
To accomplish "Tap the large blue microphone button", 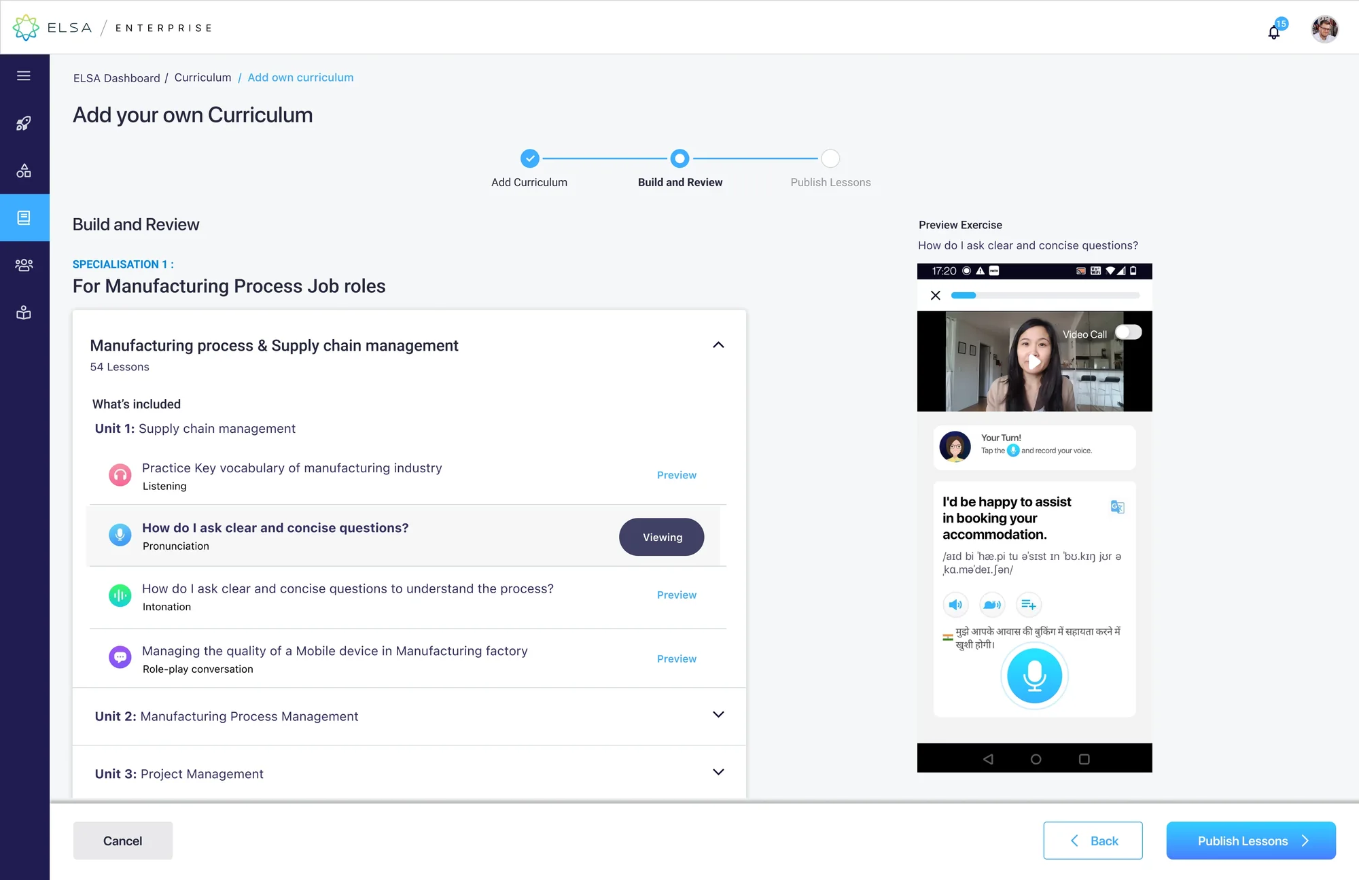I will pos(1034,676).
